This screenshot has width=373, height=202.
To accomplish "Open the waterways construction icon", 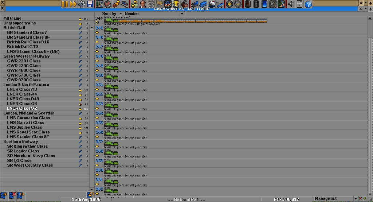I will point(264,4).
